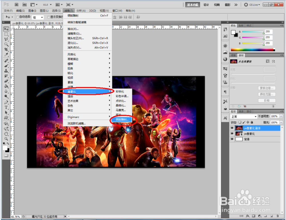The width and height of the screenshot is (286, 220).
Task: Select the Horizontal Type tool
Action: (x=6, y=107)
